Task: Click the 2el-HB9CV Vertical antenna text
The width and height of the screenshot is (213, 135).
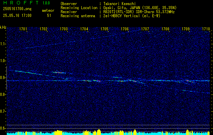Action: click(x=132, y=16)
